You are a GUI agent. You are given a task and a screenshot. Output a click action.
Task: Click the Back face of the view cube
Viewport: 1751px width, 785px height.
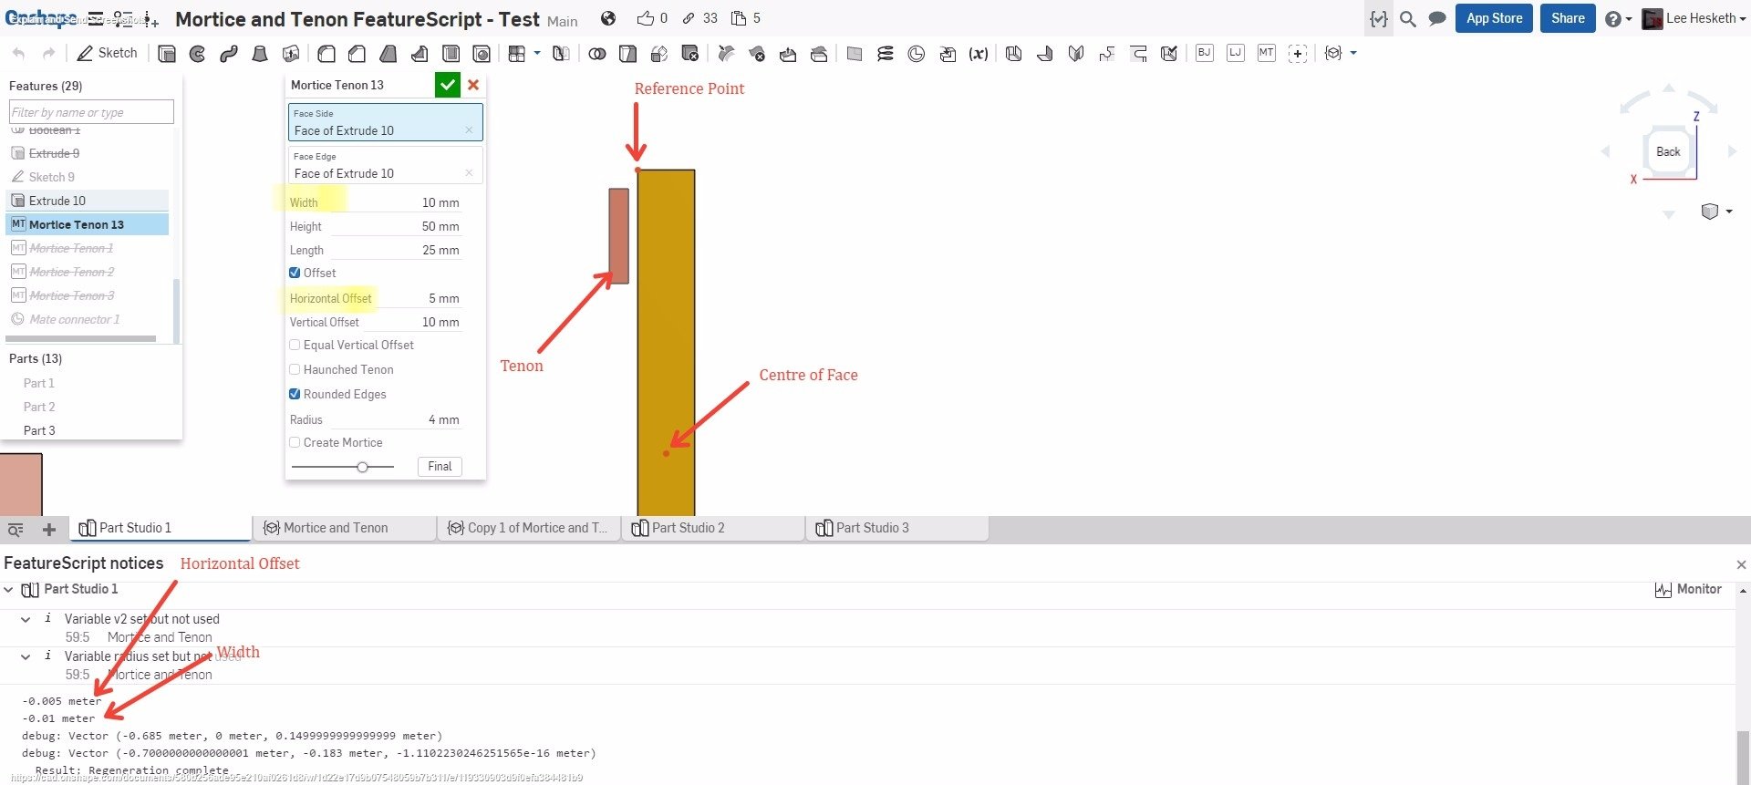[x=1668, y=152]
